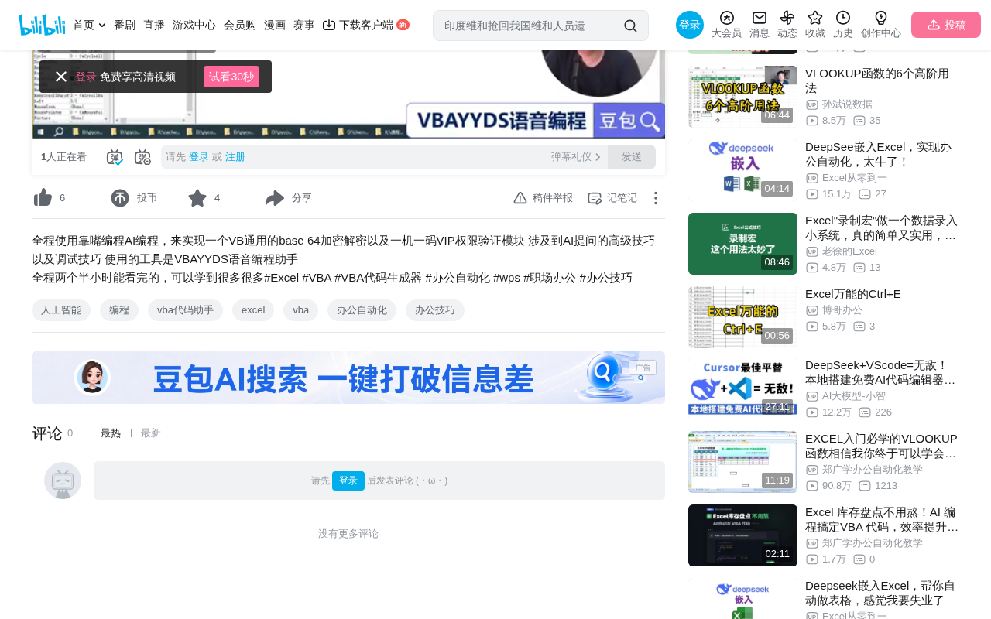Open 记笔记 notes icon
Viewport: 991px width, 619px height.
pos(595,198)
